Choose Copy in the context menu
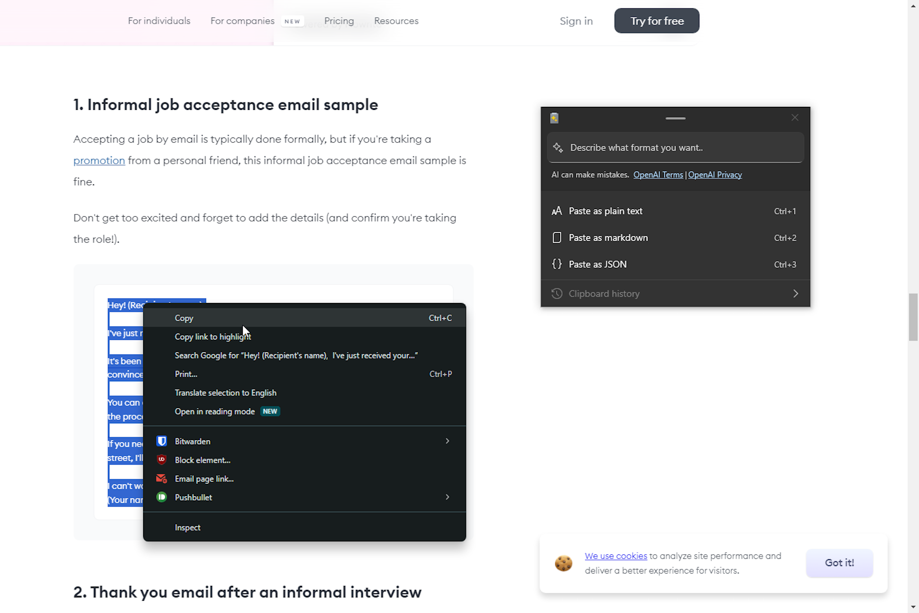The width and height of the screenshot is (919, 613). click(x=305, y=318)
